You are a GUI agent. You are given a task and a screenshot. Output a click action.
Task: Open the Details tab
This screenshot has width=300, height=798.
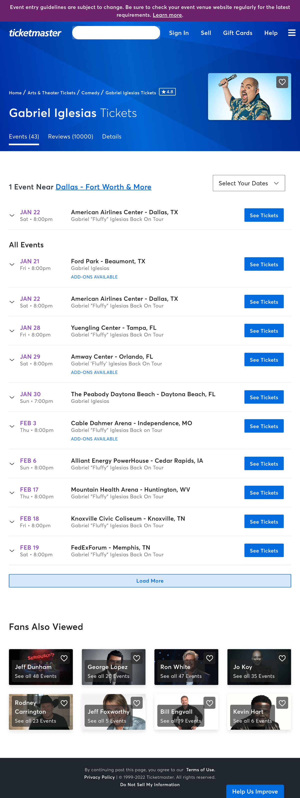tap(111, 137)
